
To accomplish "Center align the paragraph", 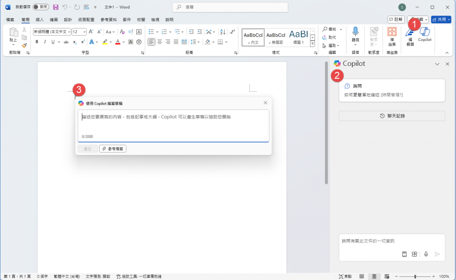I will 160,42.
